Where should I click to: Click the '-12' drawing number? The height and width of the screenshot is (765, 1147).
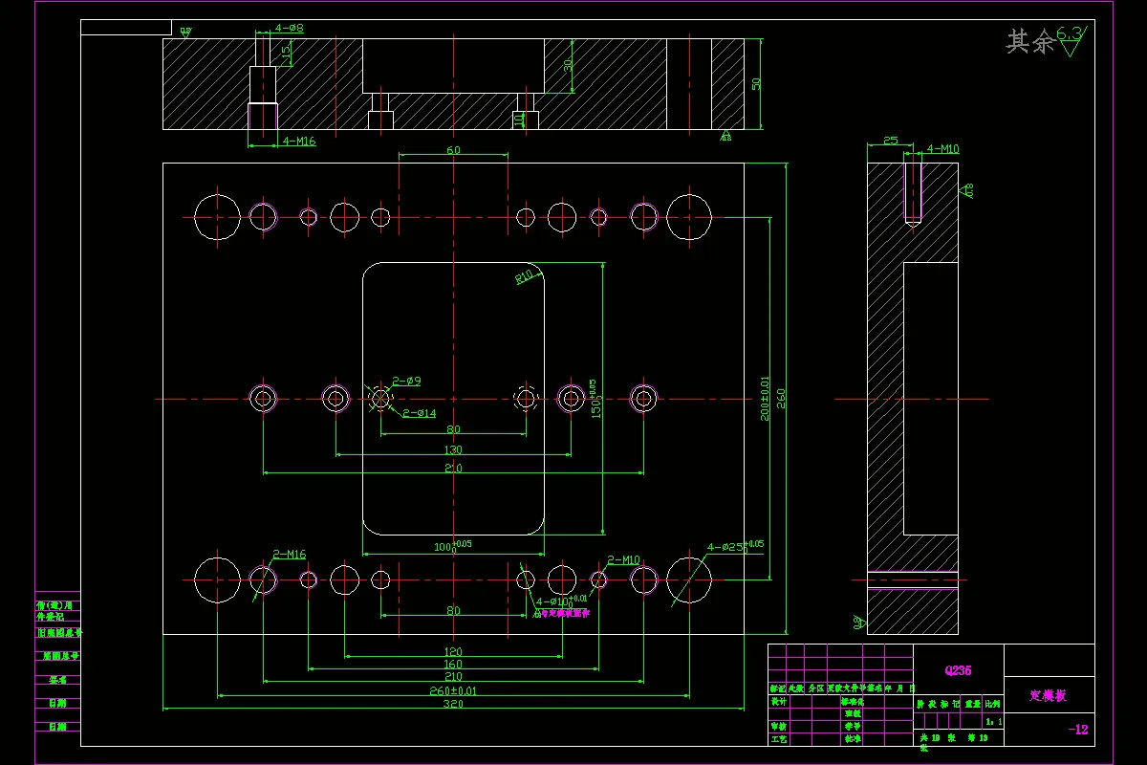[x=1078, y=730]
